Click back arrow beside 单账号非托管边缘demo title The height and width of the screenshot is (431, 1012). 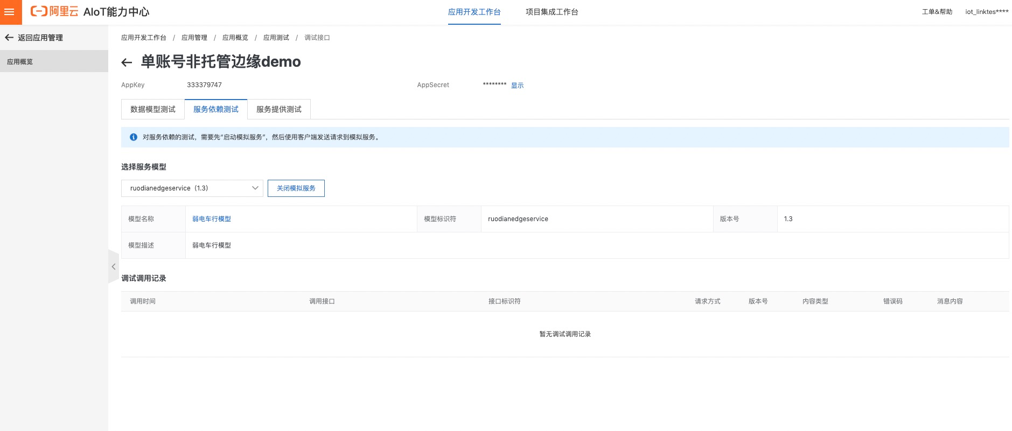(127, 62)
